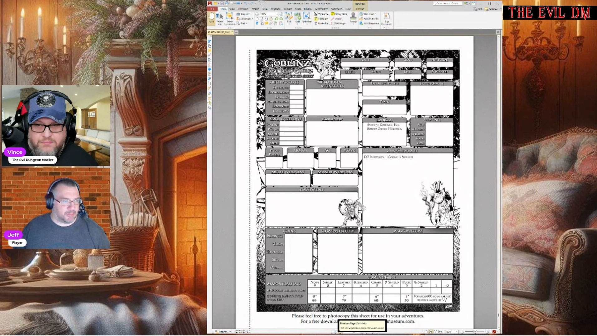This screenshot has width=597, height=336.
Task: Open the File menu
Action: pyautogui.click(x=212, y=9)
